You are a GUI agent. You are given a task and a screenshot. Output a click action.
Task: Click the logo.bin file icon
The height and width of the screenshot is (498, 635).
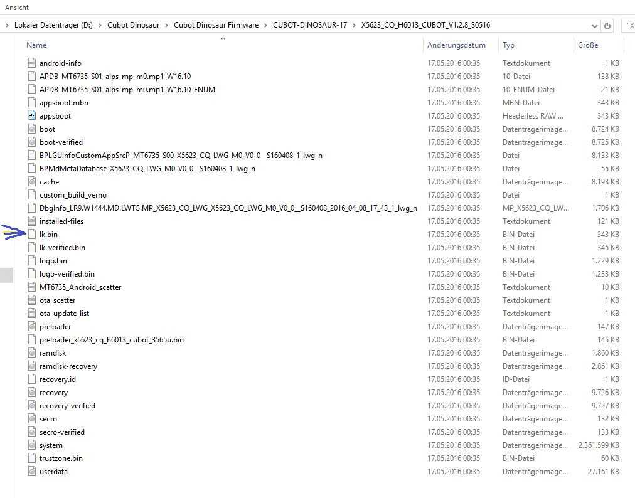pyautogui.click(x=32, y=260)
